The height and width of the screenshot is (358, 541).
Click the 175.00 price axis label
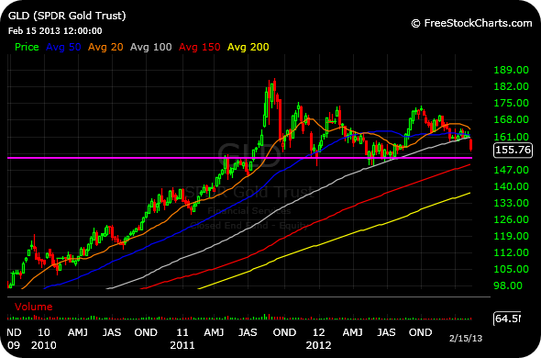tap(512, 103)
